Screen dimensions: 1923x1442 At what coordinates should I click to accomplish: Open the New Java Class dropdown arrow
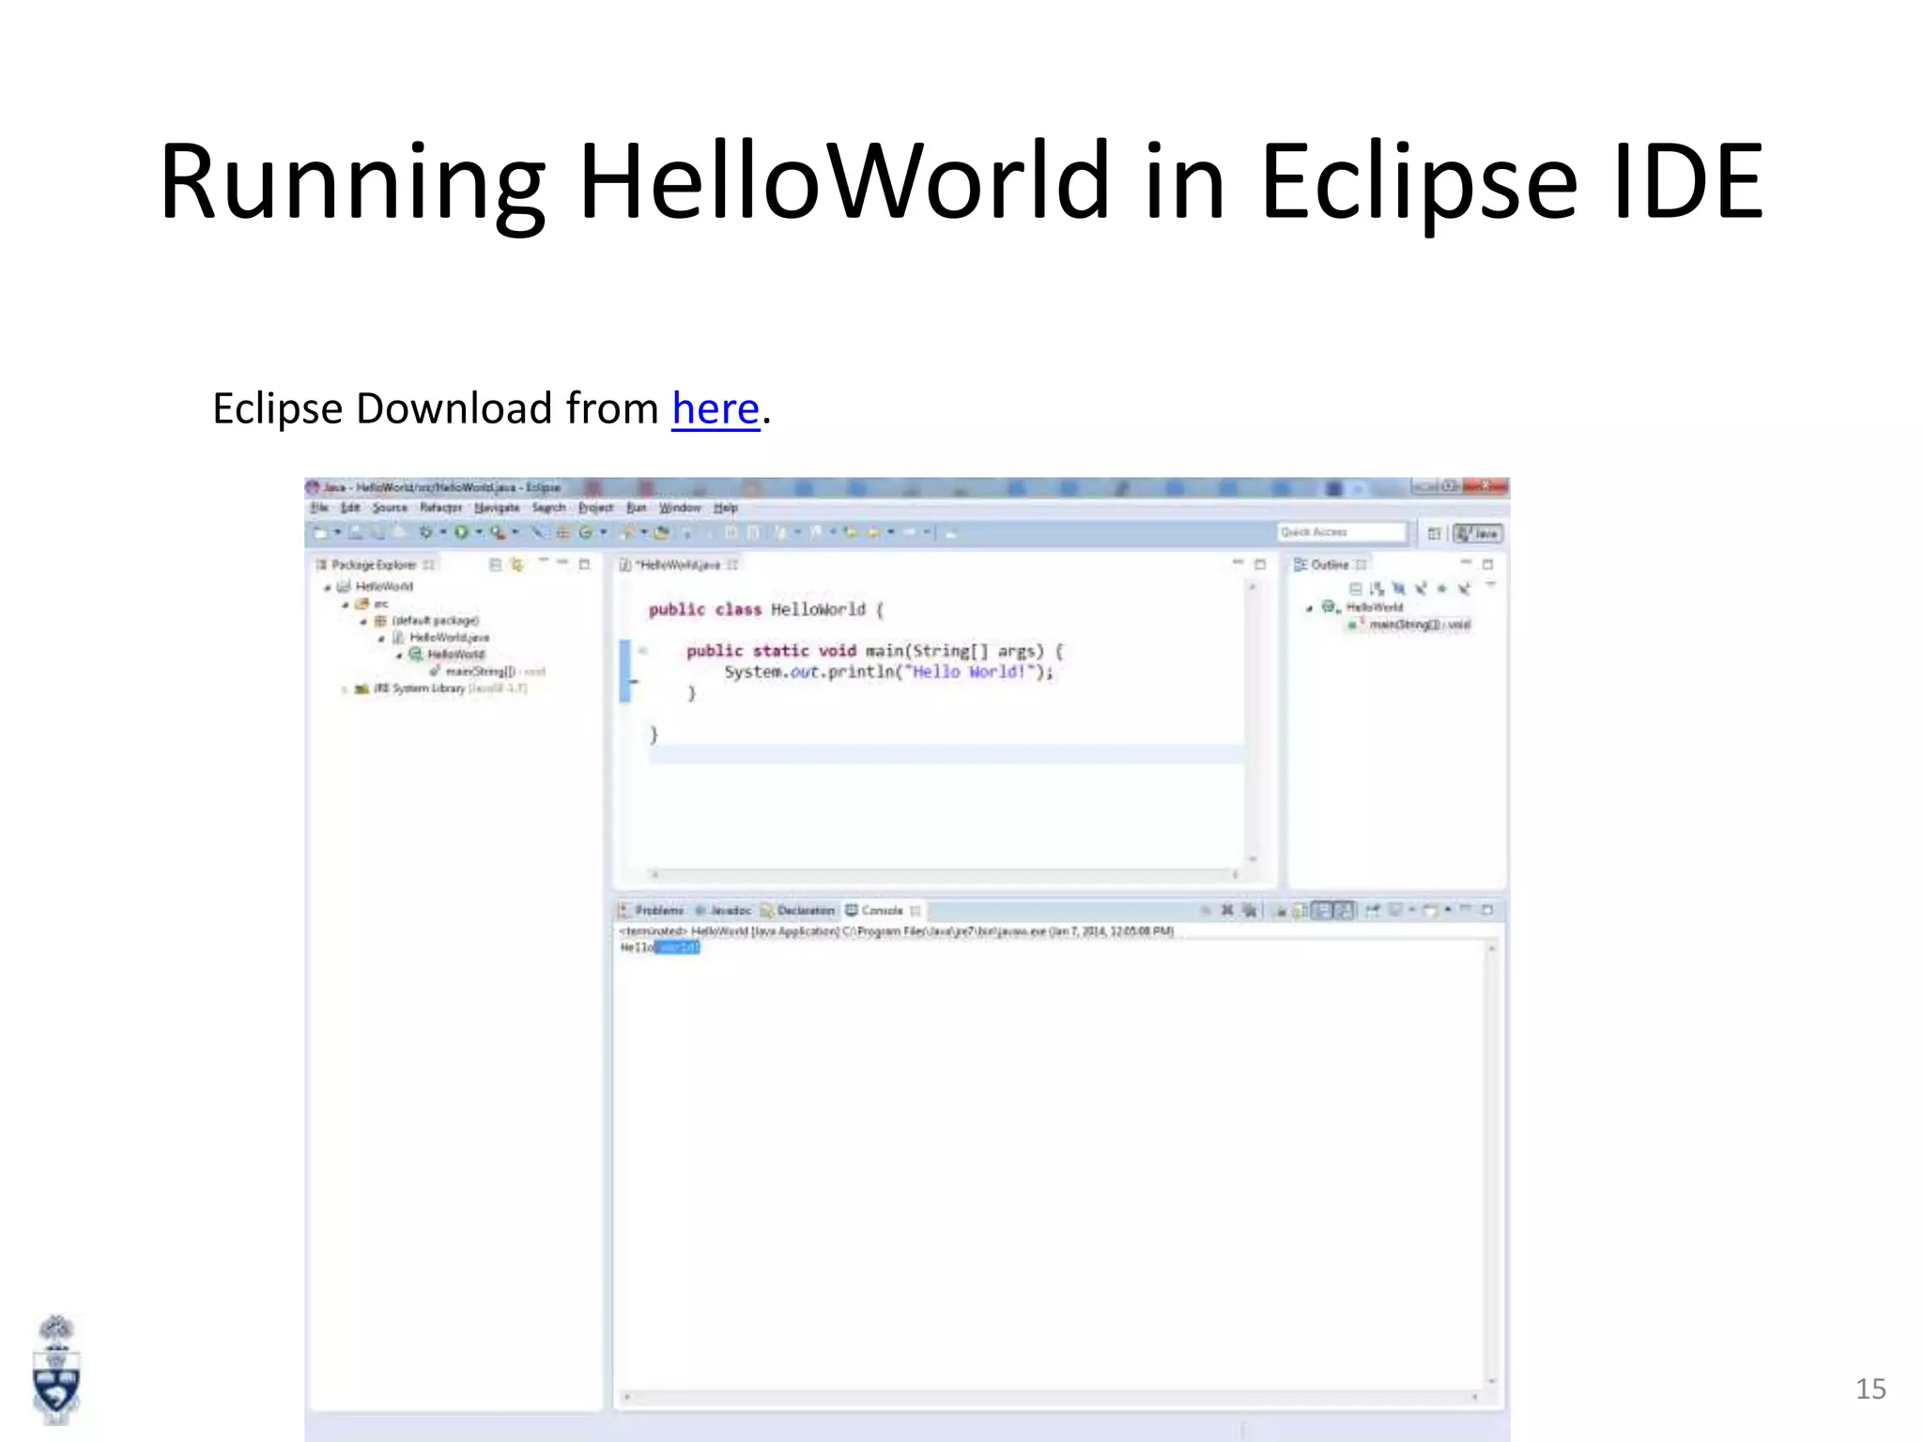pyautogui.click(x=603, y=533)
